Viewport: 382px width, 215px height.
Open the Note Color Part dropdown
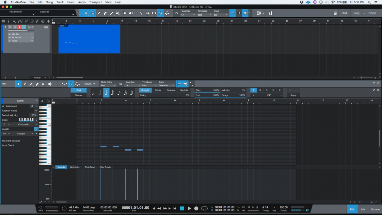click(x=108, y=86)
